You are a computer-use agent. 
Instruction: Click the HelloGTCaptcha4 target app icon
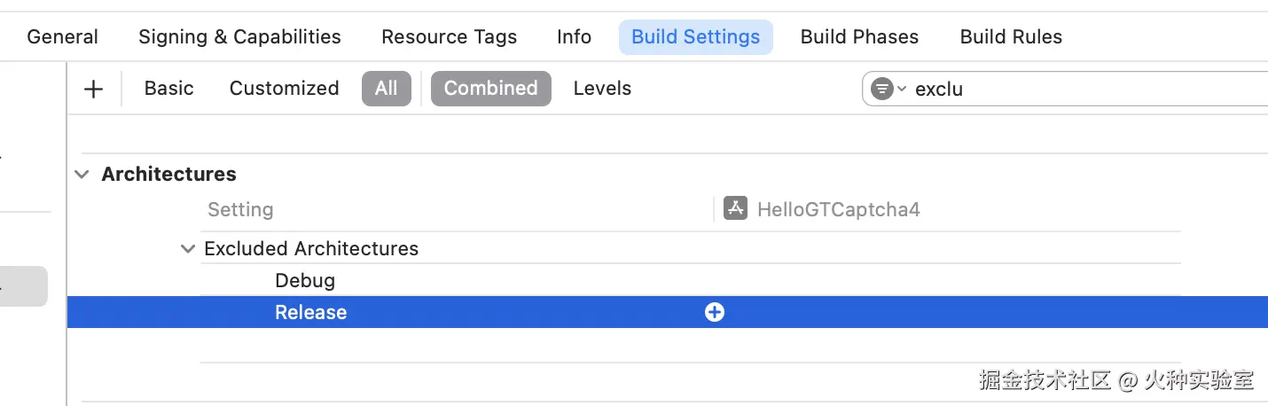pyautogui.click(x=735, y=209)
